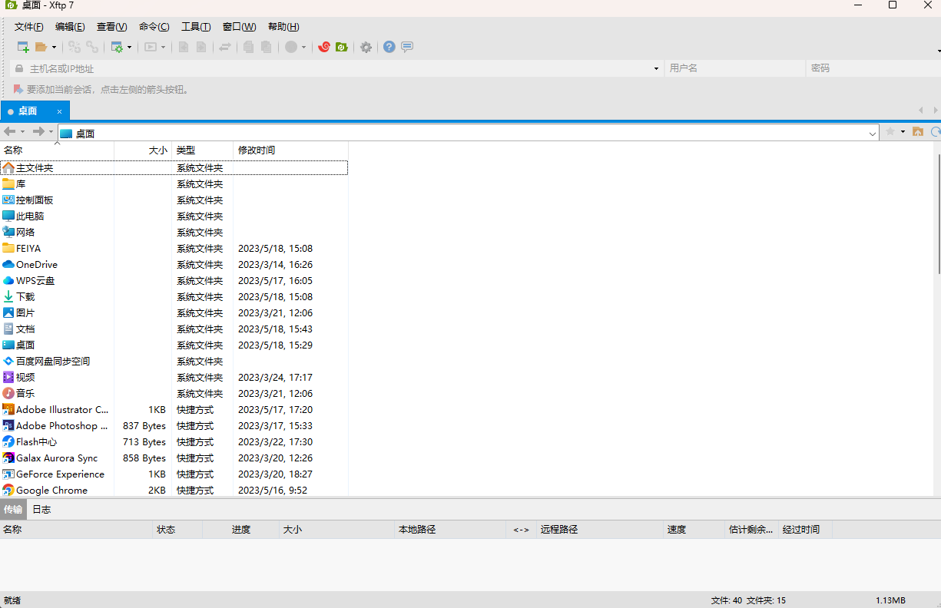Click the file list vertical scrollbar
This screenshot has width=941, height=608.
[937, 213]
